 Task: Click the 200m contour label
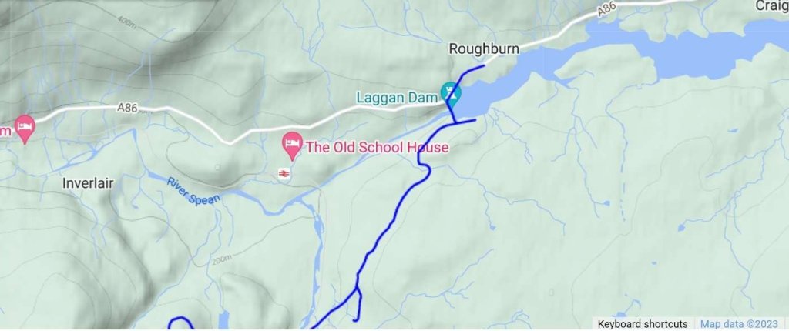221,259
